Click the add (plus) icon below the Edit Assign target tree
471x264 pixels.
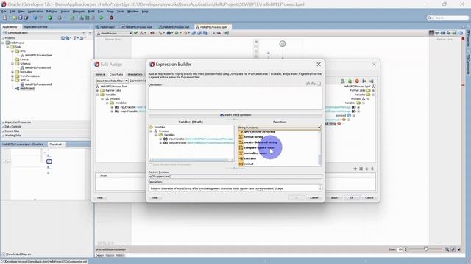[355, 169]
